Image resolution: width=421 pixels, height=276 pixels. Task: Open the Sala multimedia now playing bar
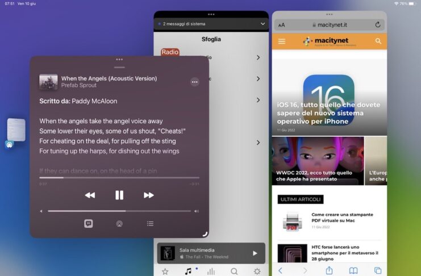click(x=211, y=253)
